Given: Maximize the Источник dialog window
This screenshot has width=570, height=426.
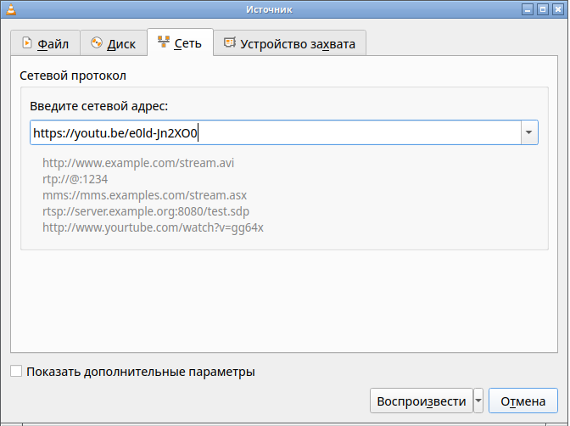Looking at the screenshot, I should [x=544, y=8].
